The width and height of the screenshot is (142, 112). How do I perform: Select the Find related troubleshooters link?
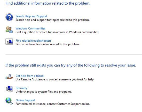pyautogui.click(x=33, y=41)
